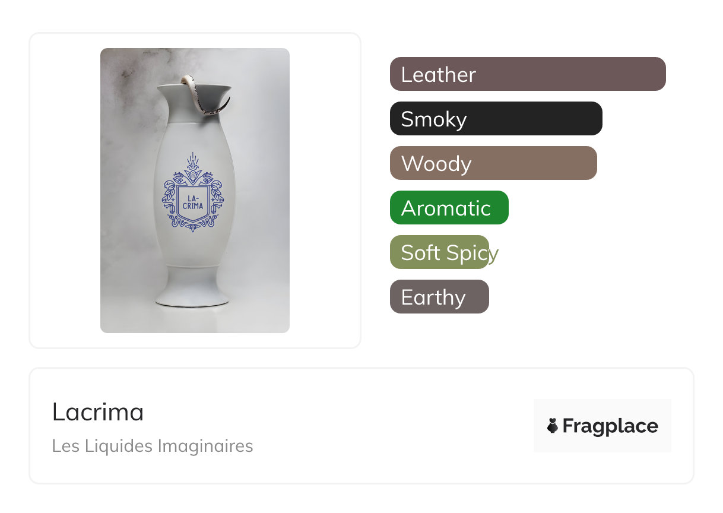Open the Lacrima bottle product image

(195, 191)
